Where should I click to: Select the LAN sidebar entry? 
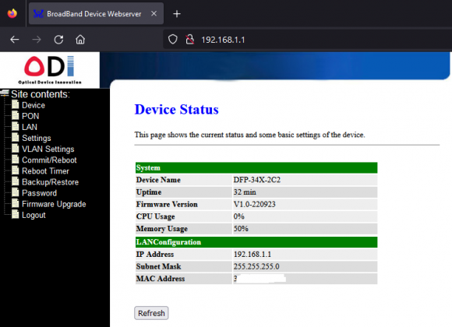(x=30, y=128)
